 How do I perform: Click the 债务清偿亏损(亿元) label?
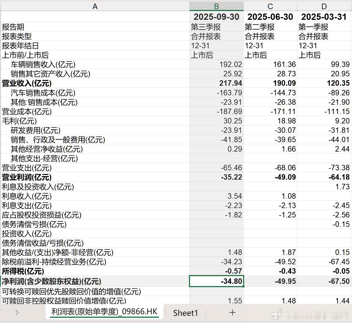coord(34,224)
